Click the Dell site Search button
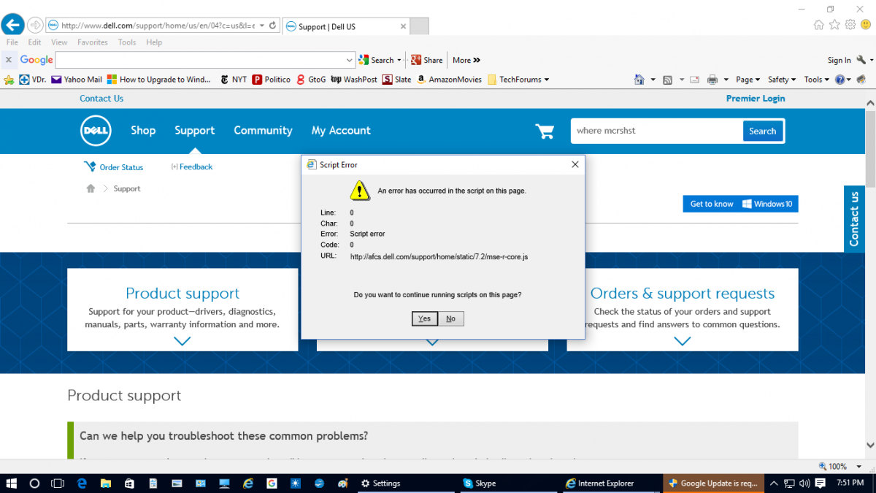This screenshot has width=876, height=493. click(762, 131)
